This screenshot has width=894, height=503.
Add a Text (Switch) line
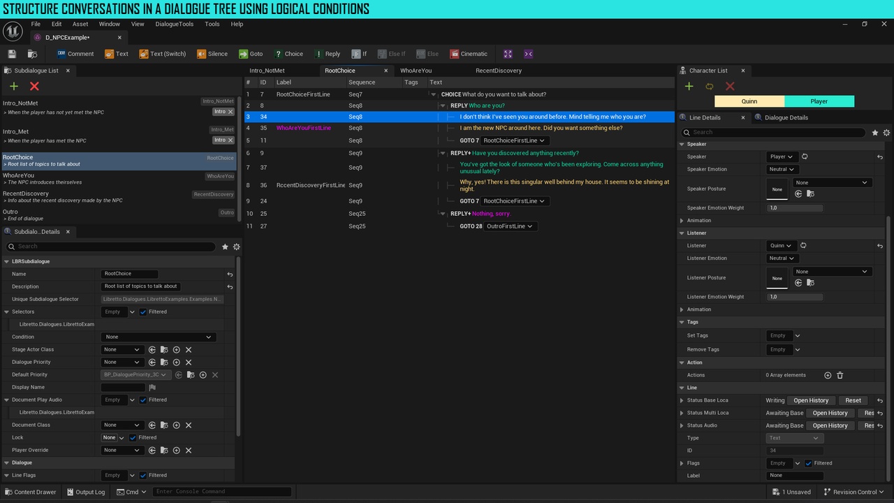(x=162, y=54)
